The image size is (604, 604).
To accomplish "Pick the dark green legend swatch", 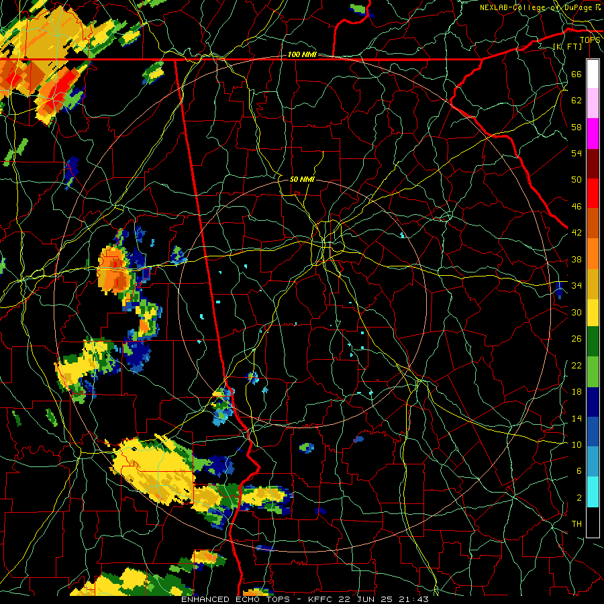I will [593, 342].
